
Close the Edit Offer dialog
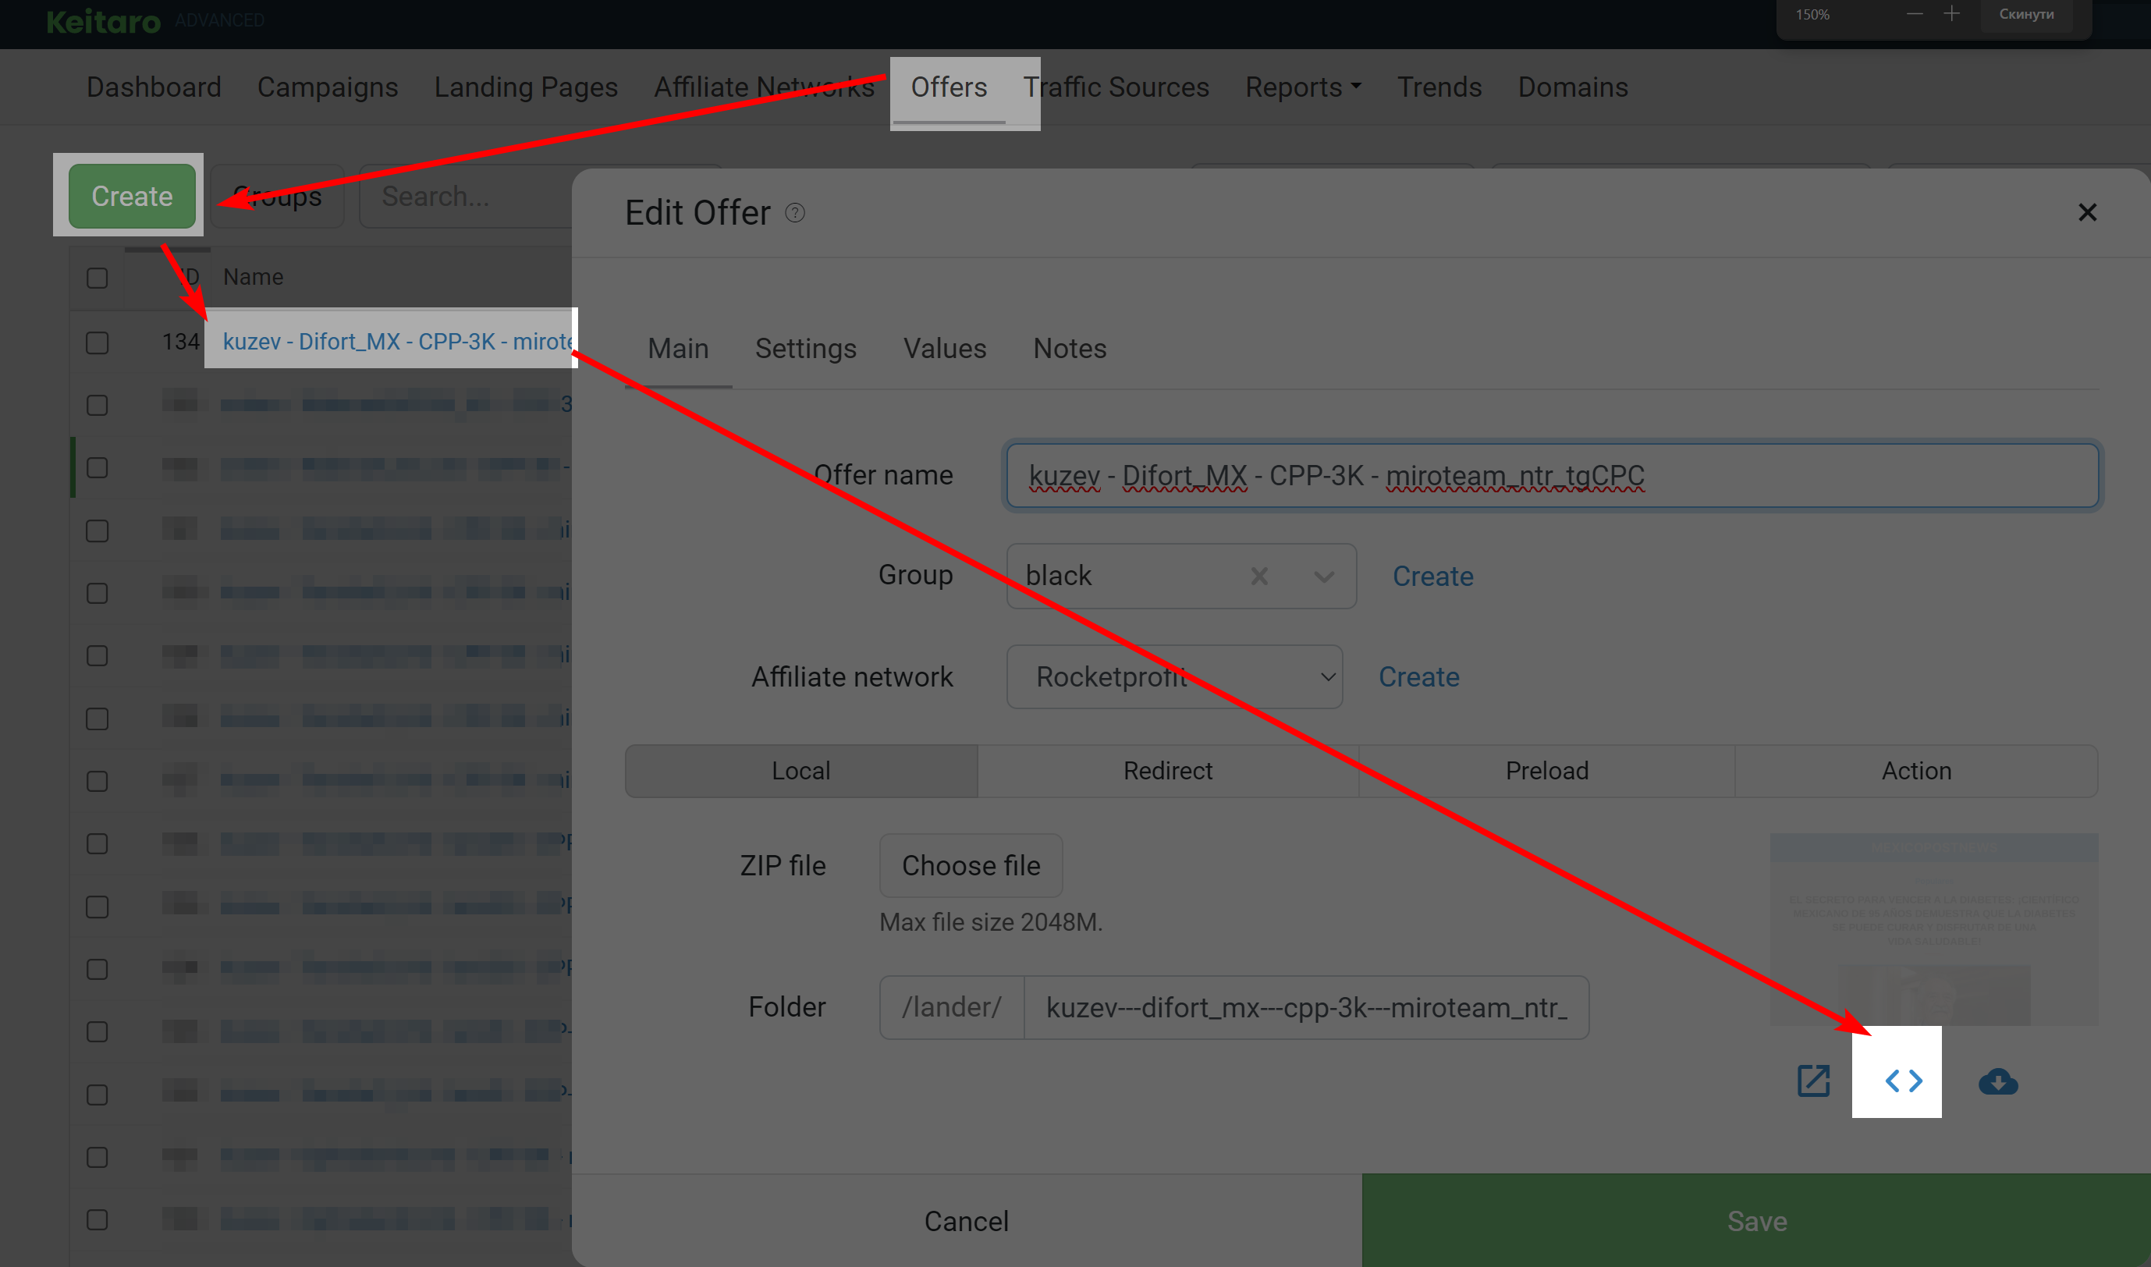tap(2087, 212)
